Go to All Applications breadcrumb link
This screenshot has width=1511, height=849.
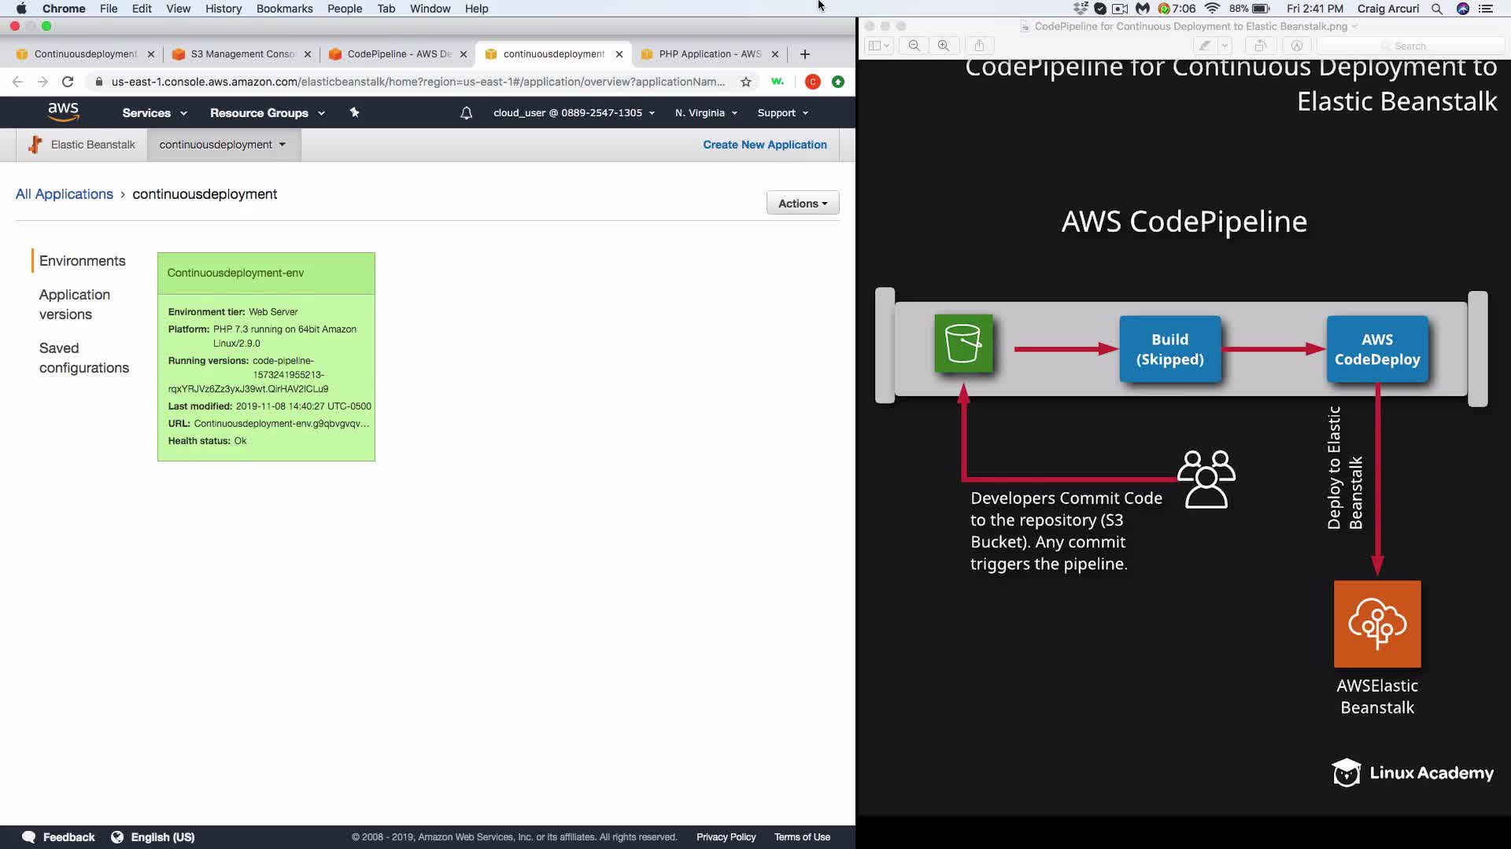(65, 194)
